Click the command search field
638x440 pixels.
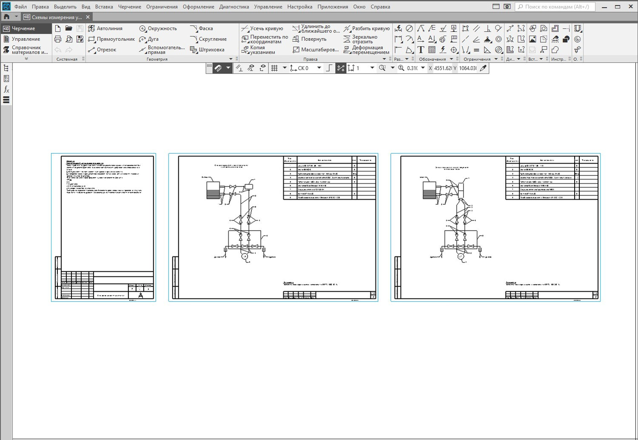[555, 7]
